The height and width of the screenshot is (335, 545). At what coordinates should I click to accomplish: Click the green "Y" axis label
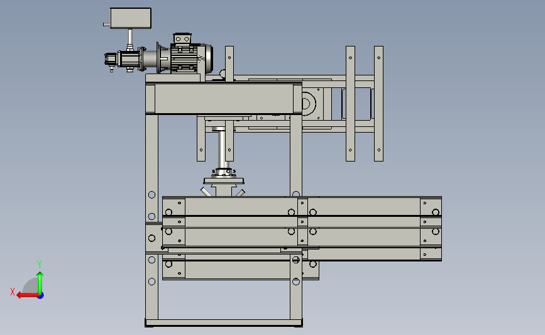point(40,265)
